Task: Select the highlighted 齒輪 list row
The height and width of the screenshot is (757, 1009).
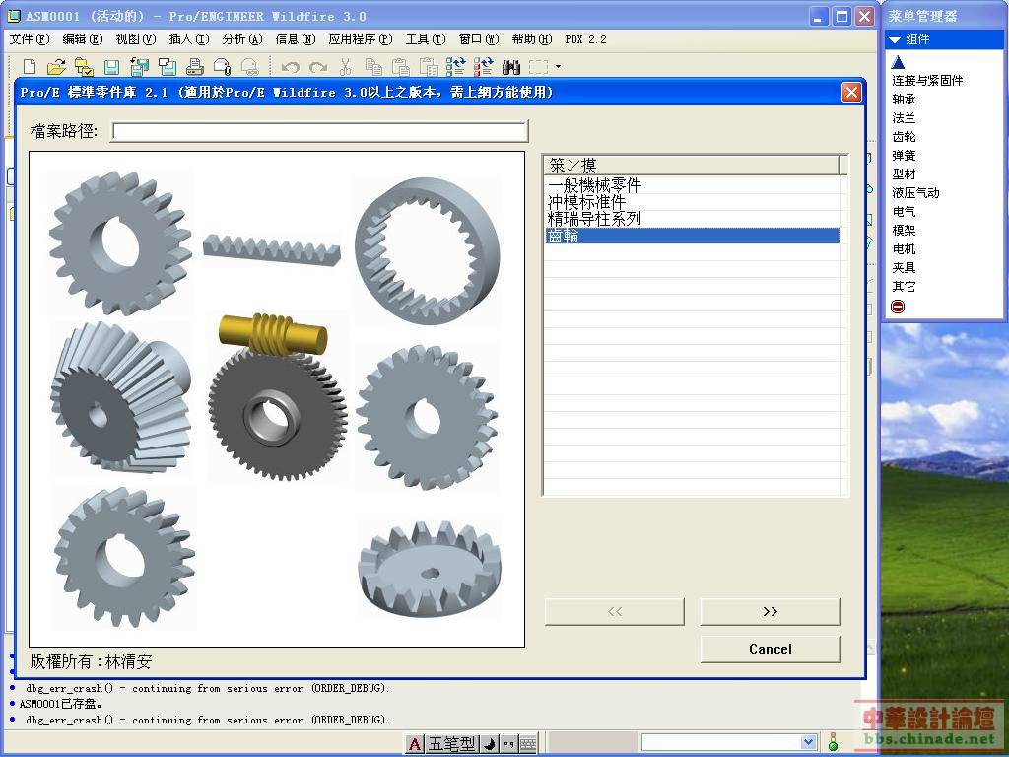Action: pyautogui.click(x=692, y=236)
